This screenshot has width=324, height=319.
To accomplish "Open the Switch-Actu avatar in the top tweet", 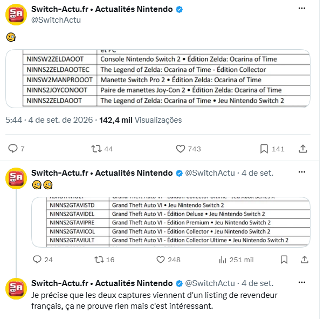I will (x=16, y=15).
